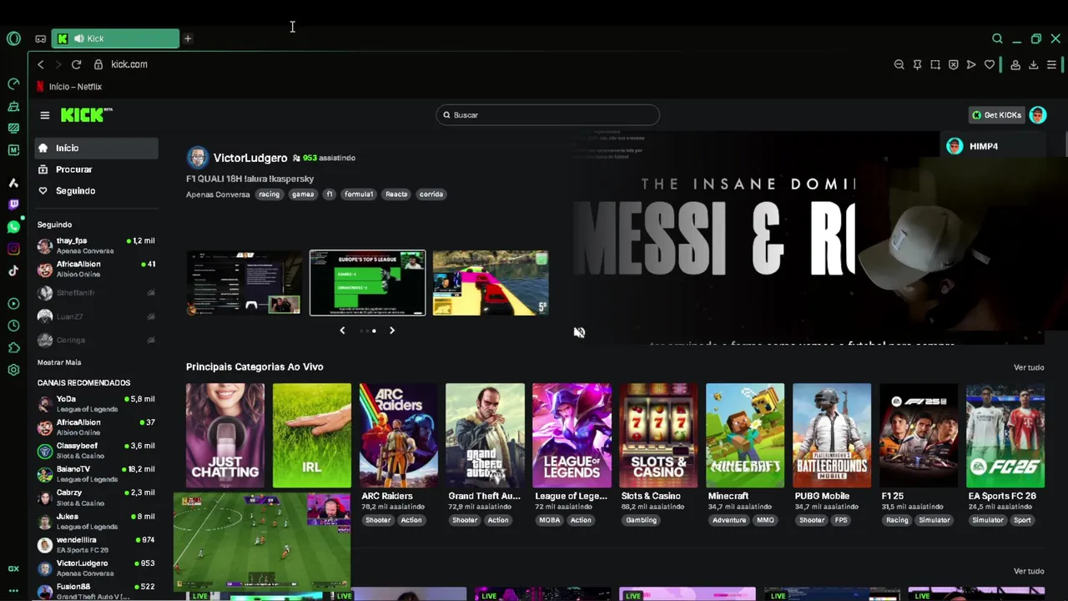Click the Get KICKs button
The image size is (1068, 601).
point(996,115)
